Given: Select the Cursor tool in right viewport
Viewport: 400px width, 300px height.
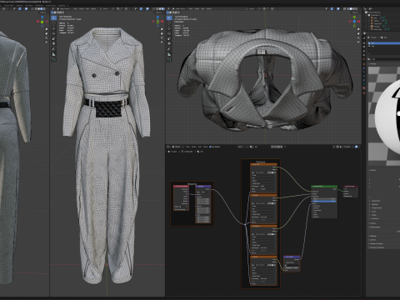Looking at the screenshot, I should coord(169,23).
